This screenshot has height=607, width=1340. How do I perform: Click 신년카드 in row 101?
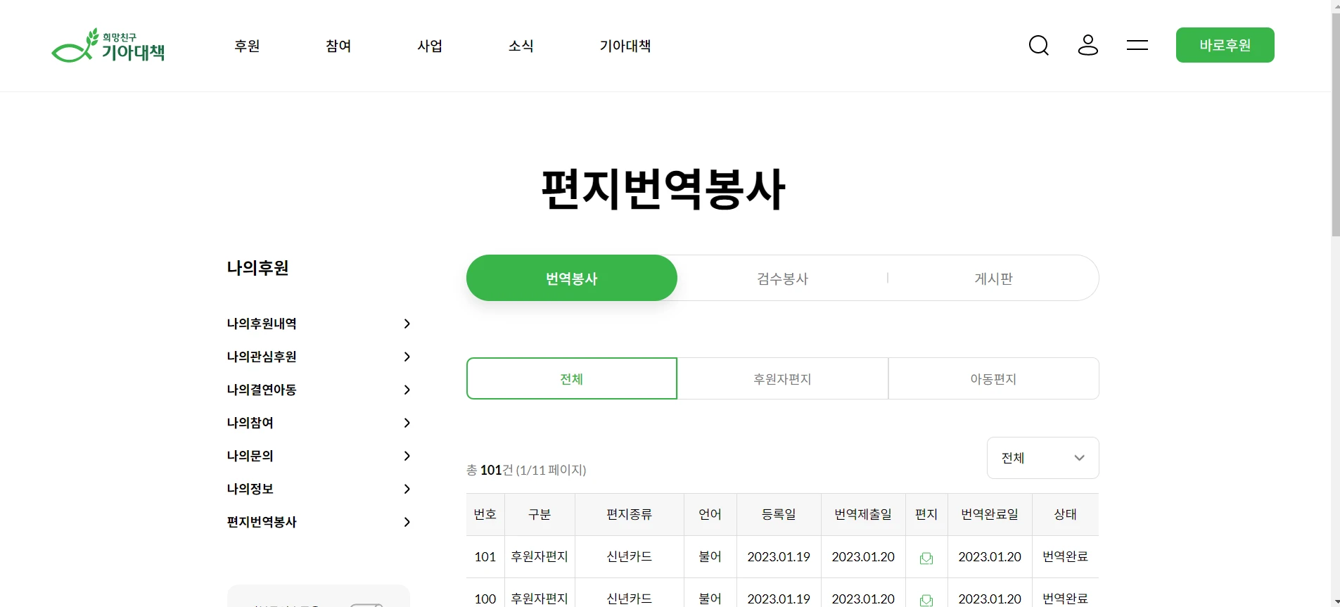(x=630, y=556)
